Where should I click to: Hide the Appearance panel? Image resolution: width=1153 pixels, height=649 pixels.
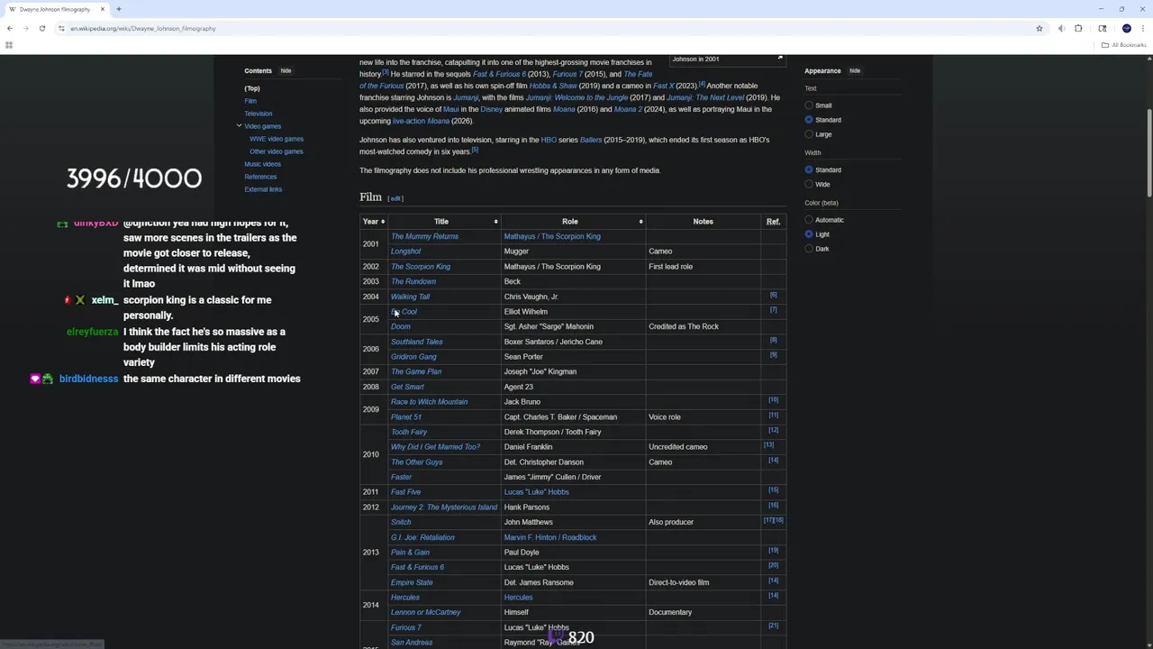click(855, 70)
